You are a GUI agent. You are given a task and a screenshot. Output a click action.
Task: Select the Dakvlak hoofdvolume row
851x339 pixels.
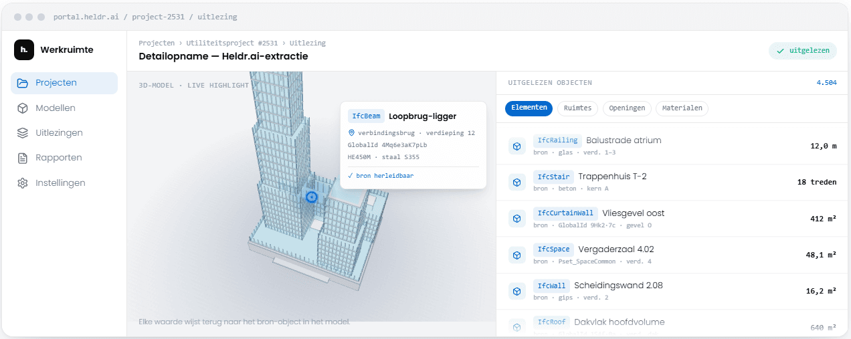point(673,324)
